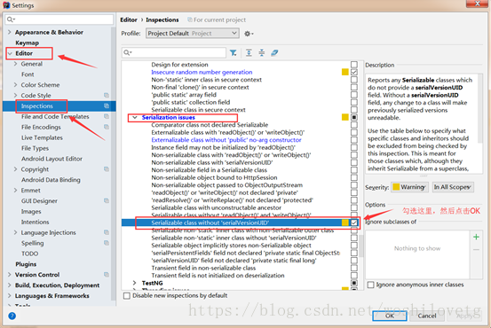Focus the settings search field
This screenshot has width=491, height=328.
[59, 20]
